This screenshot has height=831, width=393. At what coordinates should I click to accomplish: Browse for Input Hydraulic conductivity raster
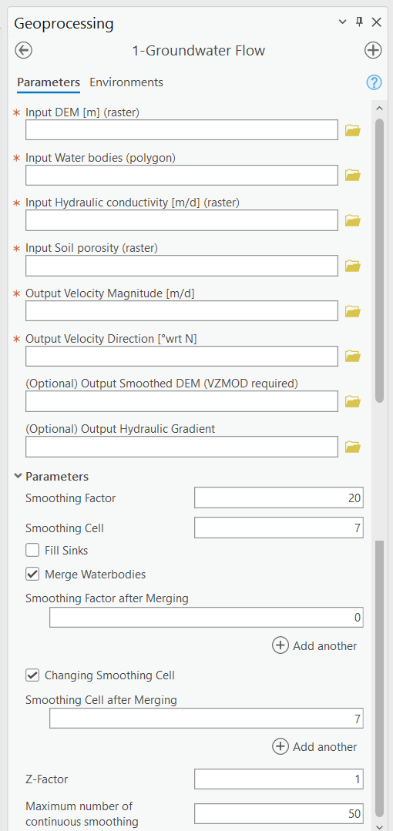click(x=353, y=220)
